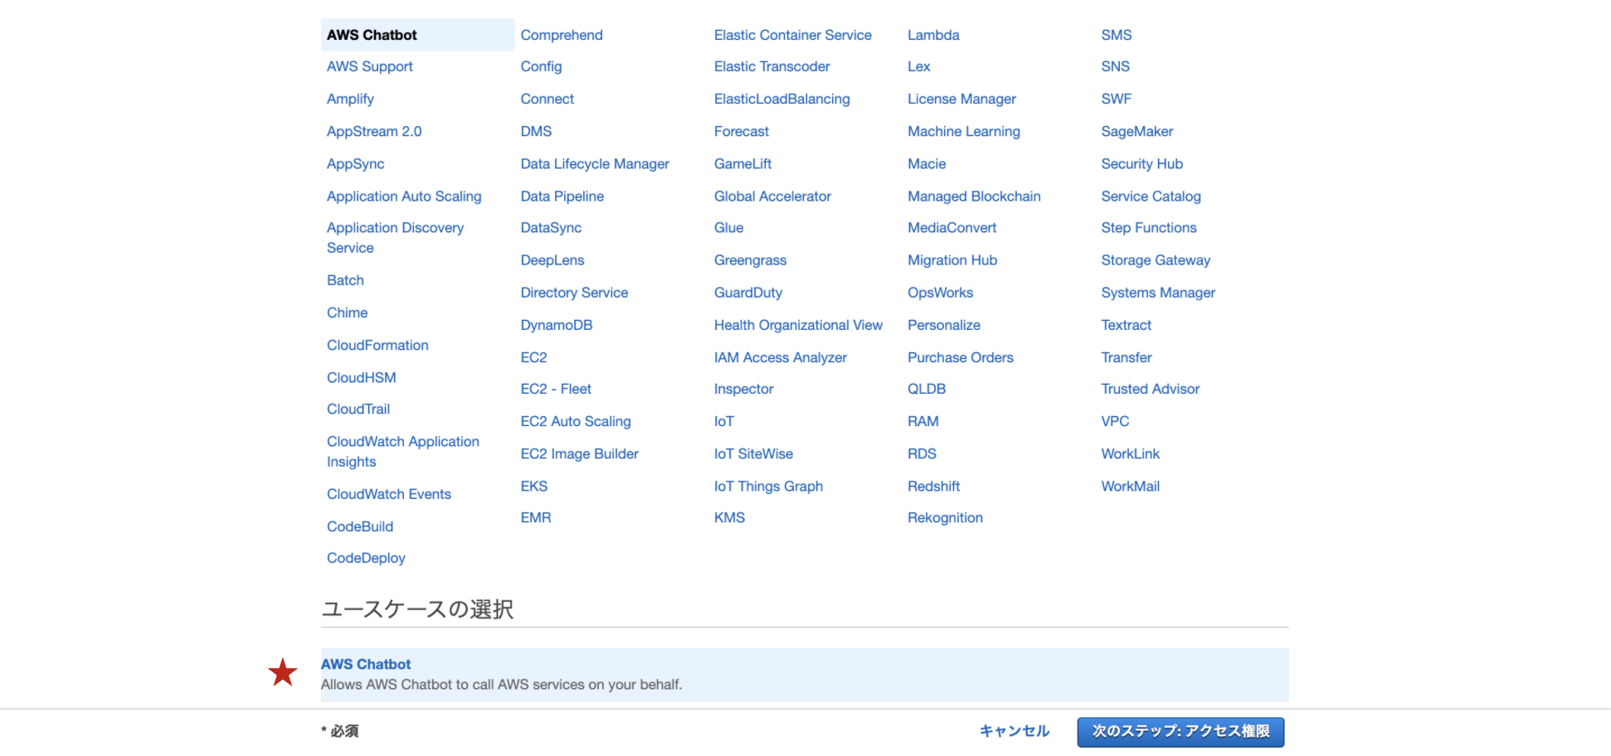The image size is (1611, 756).
Task: Select the Amplify service
Action: [350, 99]
